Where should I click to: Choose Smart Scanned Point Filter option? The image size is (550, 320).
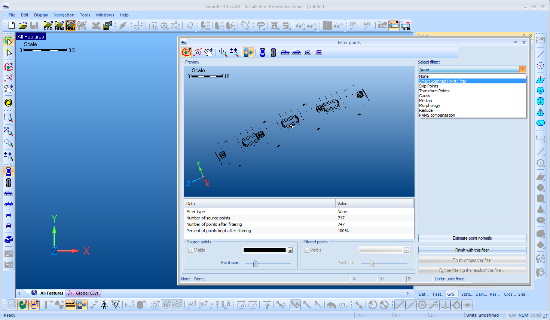point(472,81)
